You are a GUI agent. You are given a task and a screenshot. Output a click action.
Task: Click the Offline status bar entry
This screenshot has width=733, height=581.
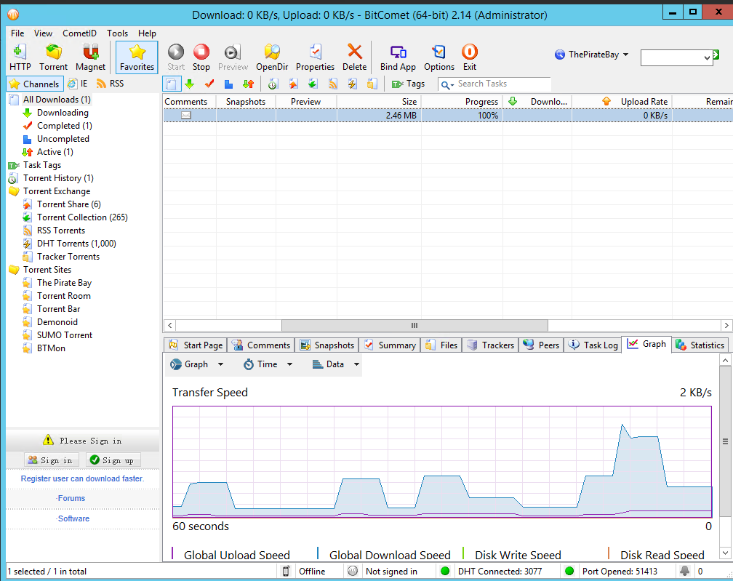(312, 572)
